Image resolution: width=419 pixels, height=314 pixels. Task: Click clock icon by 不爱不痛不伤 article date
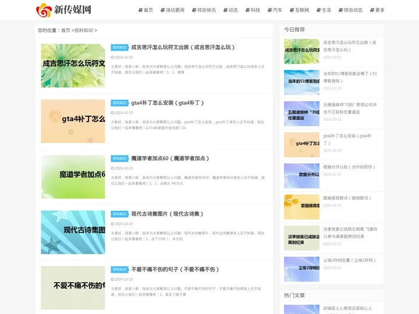point(112,279)
